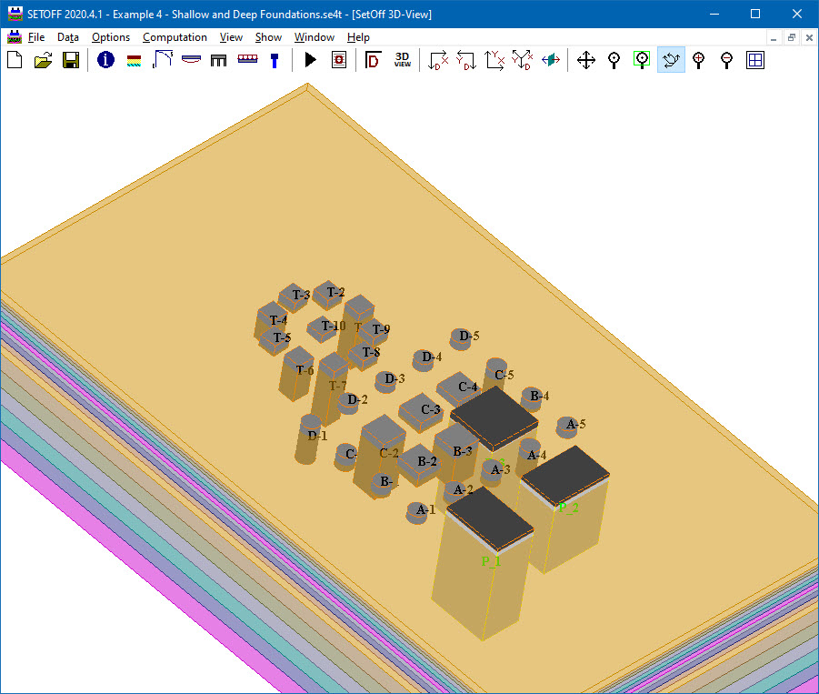Screen dimensions: 819x694
Task: Open the Computation menu
Action: [175, 37]
